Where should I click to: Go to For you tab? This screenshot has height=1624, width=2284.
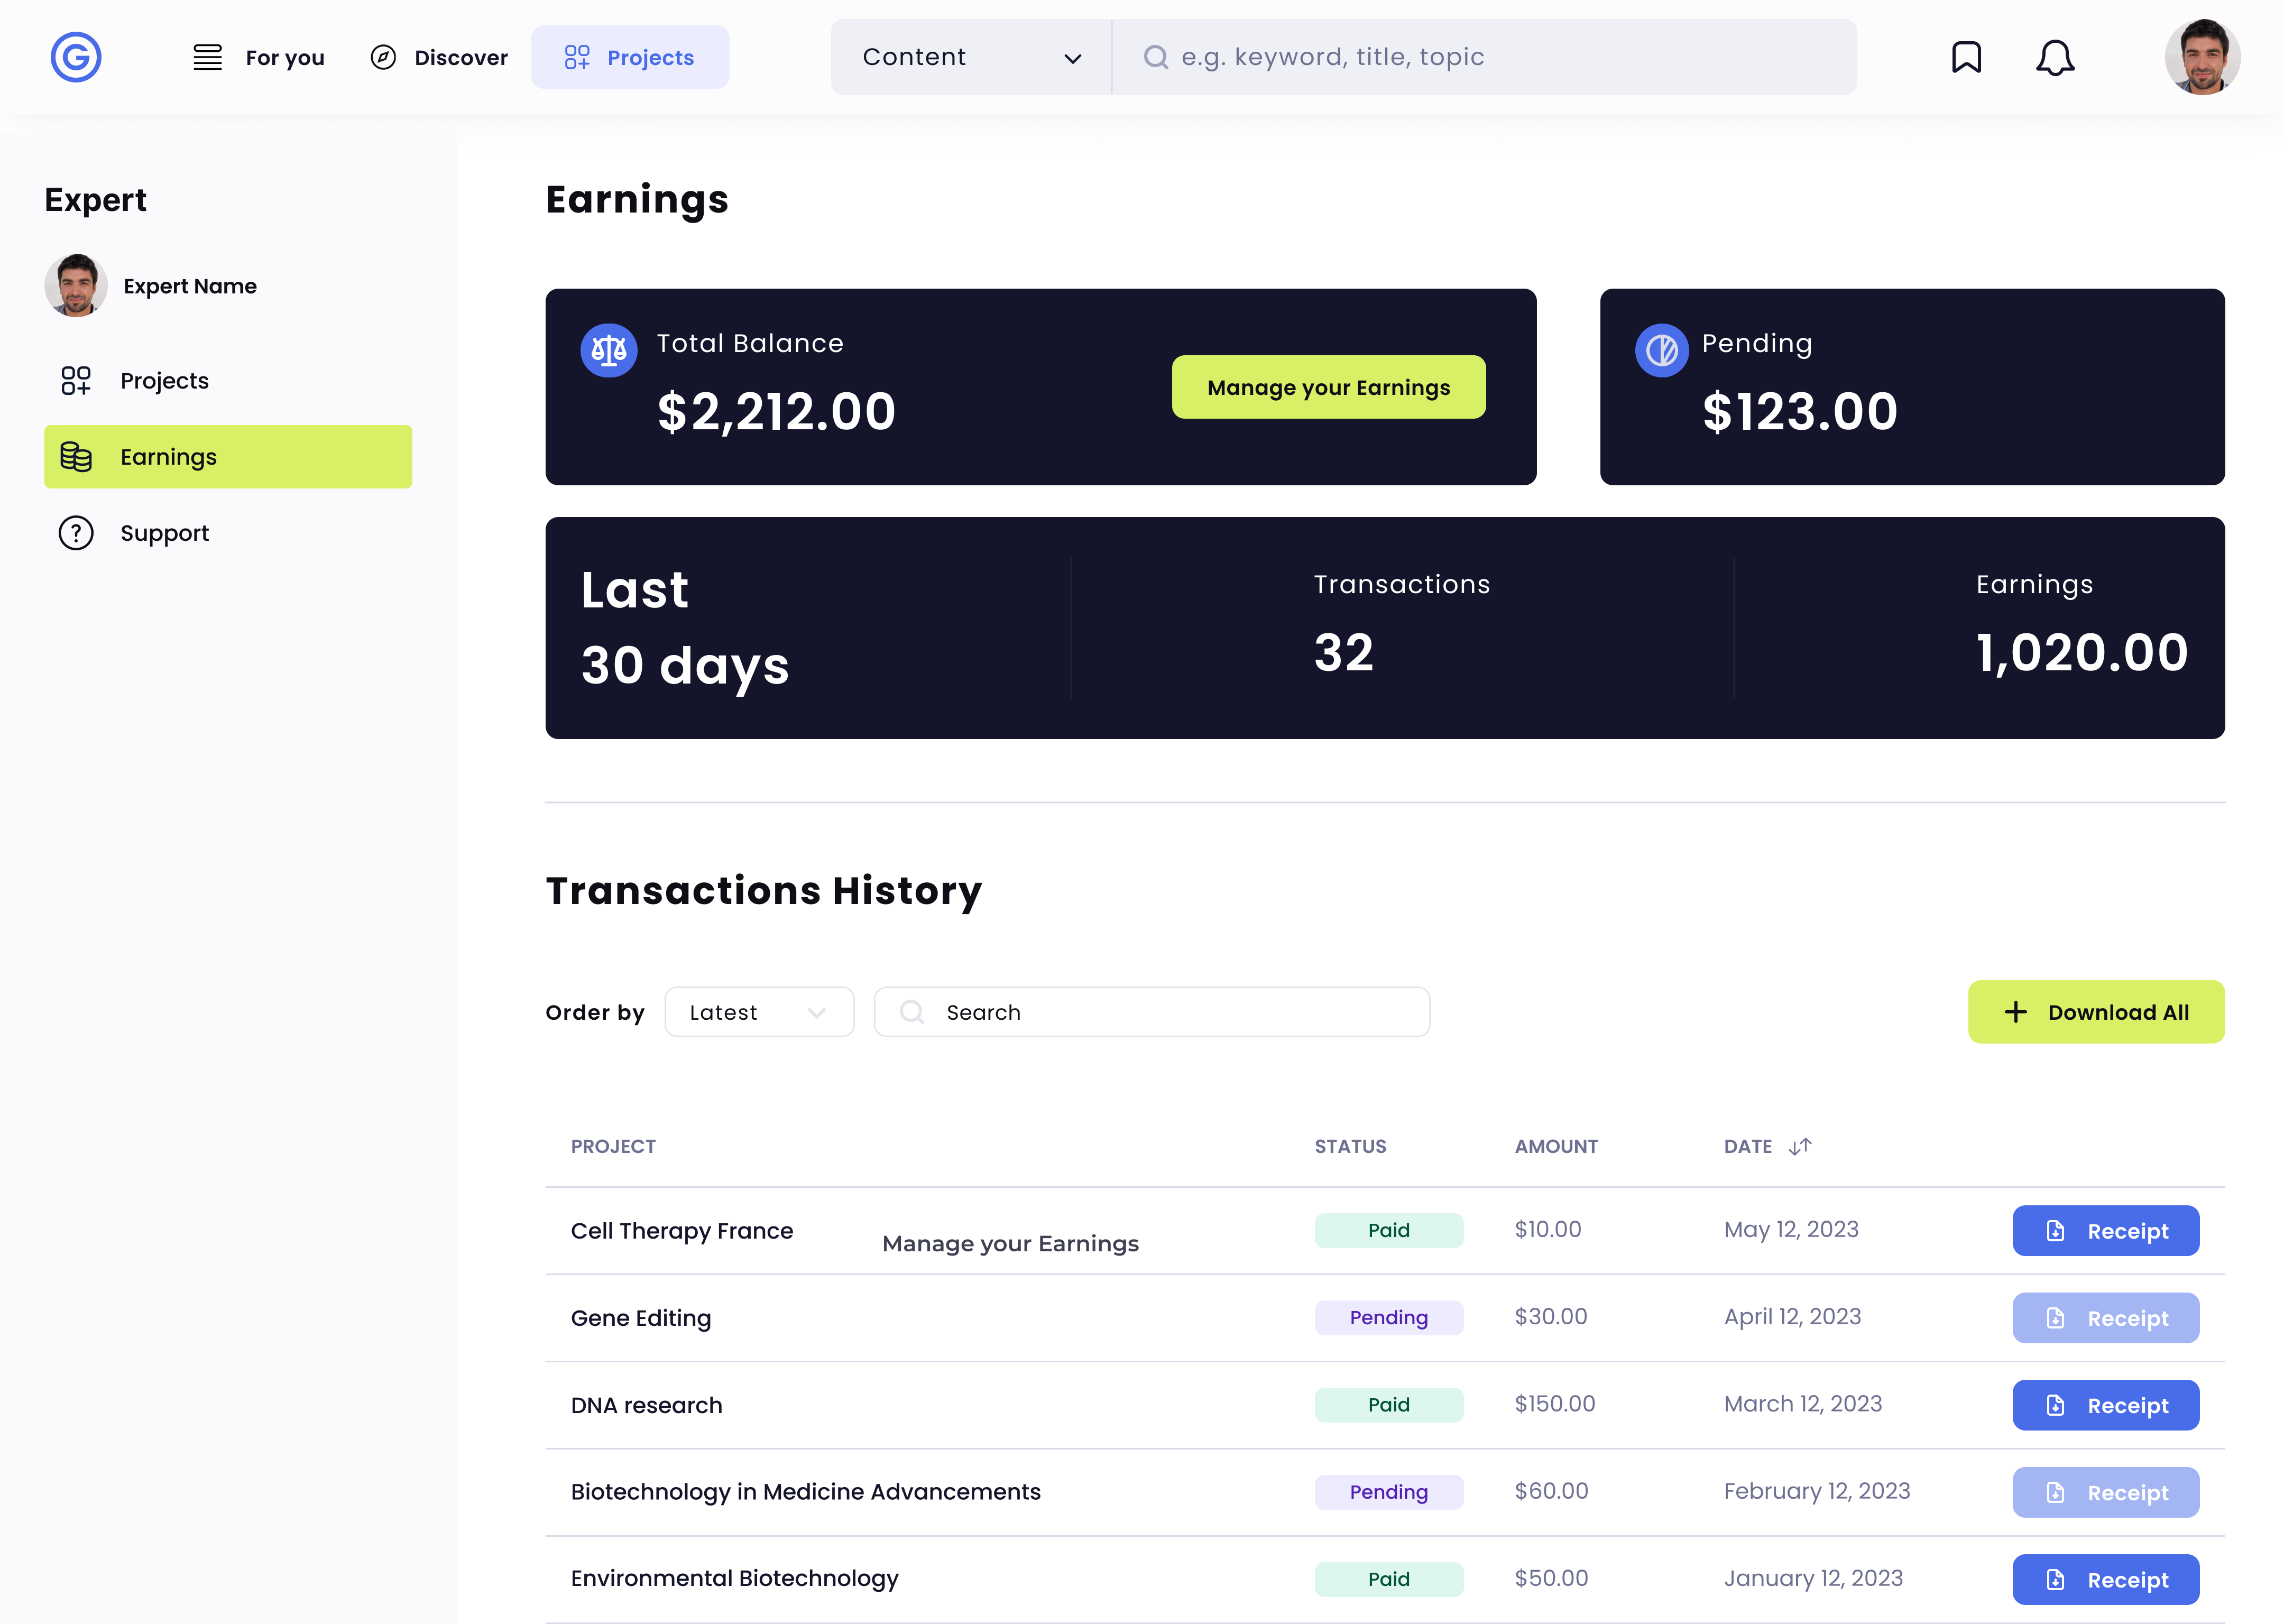pos(259,57)
